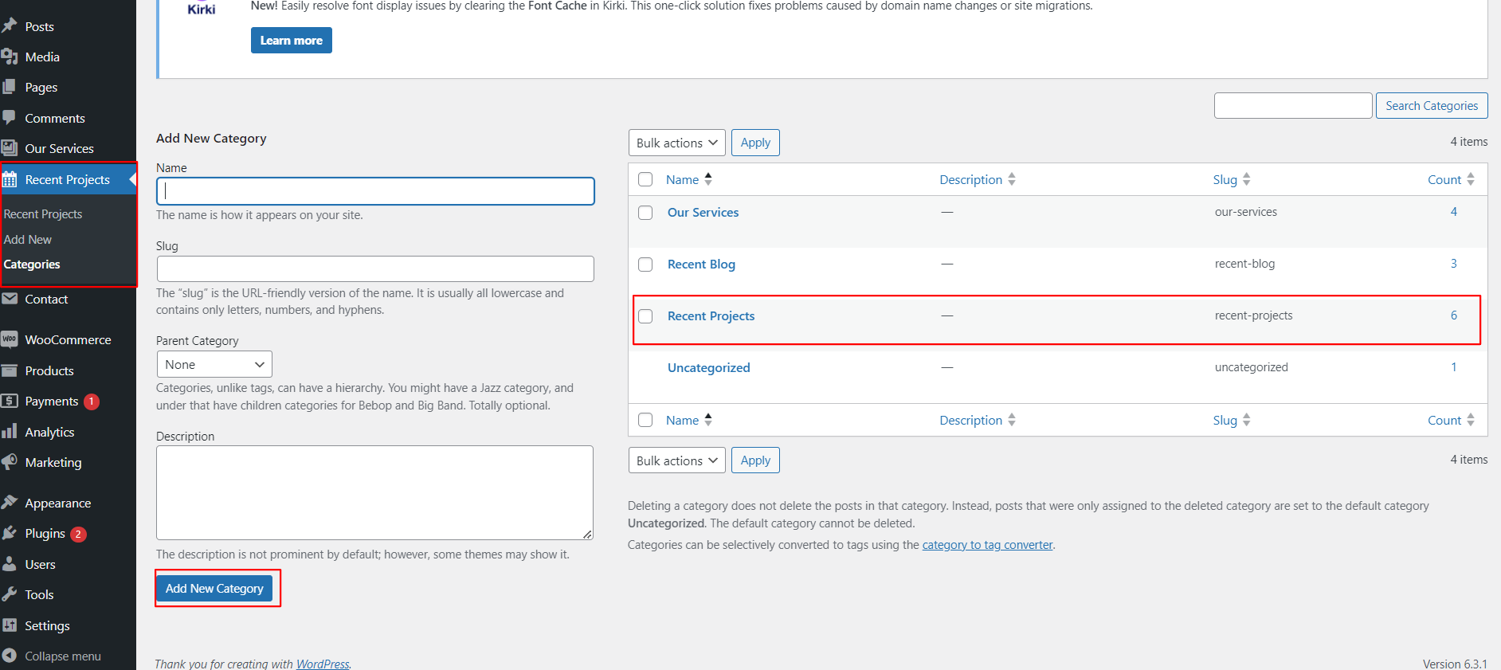Open the Add New submenu item
The image size is (1501, 670).
point(28,239)
